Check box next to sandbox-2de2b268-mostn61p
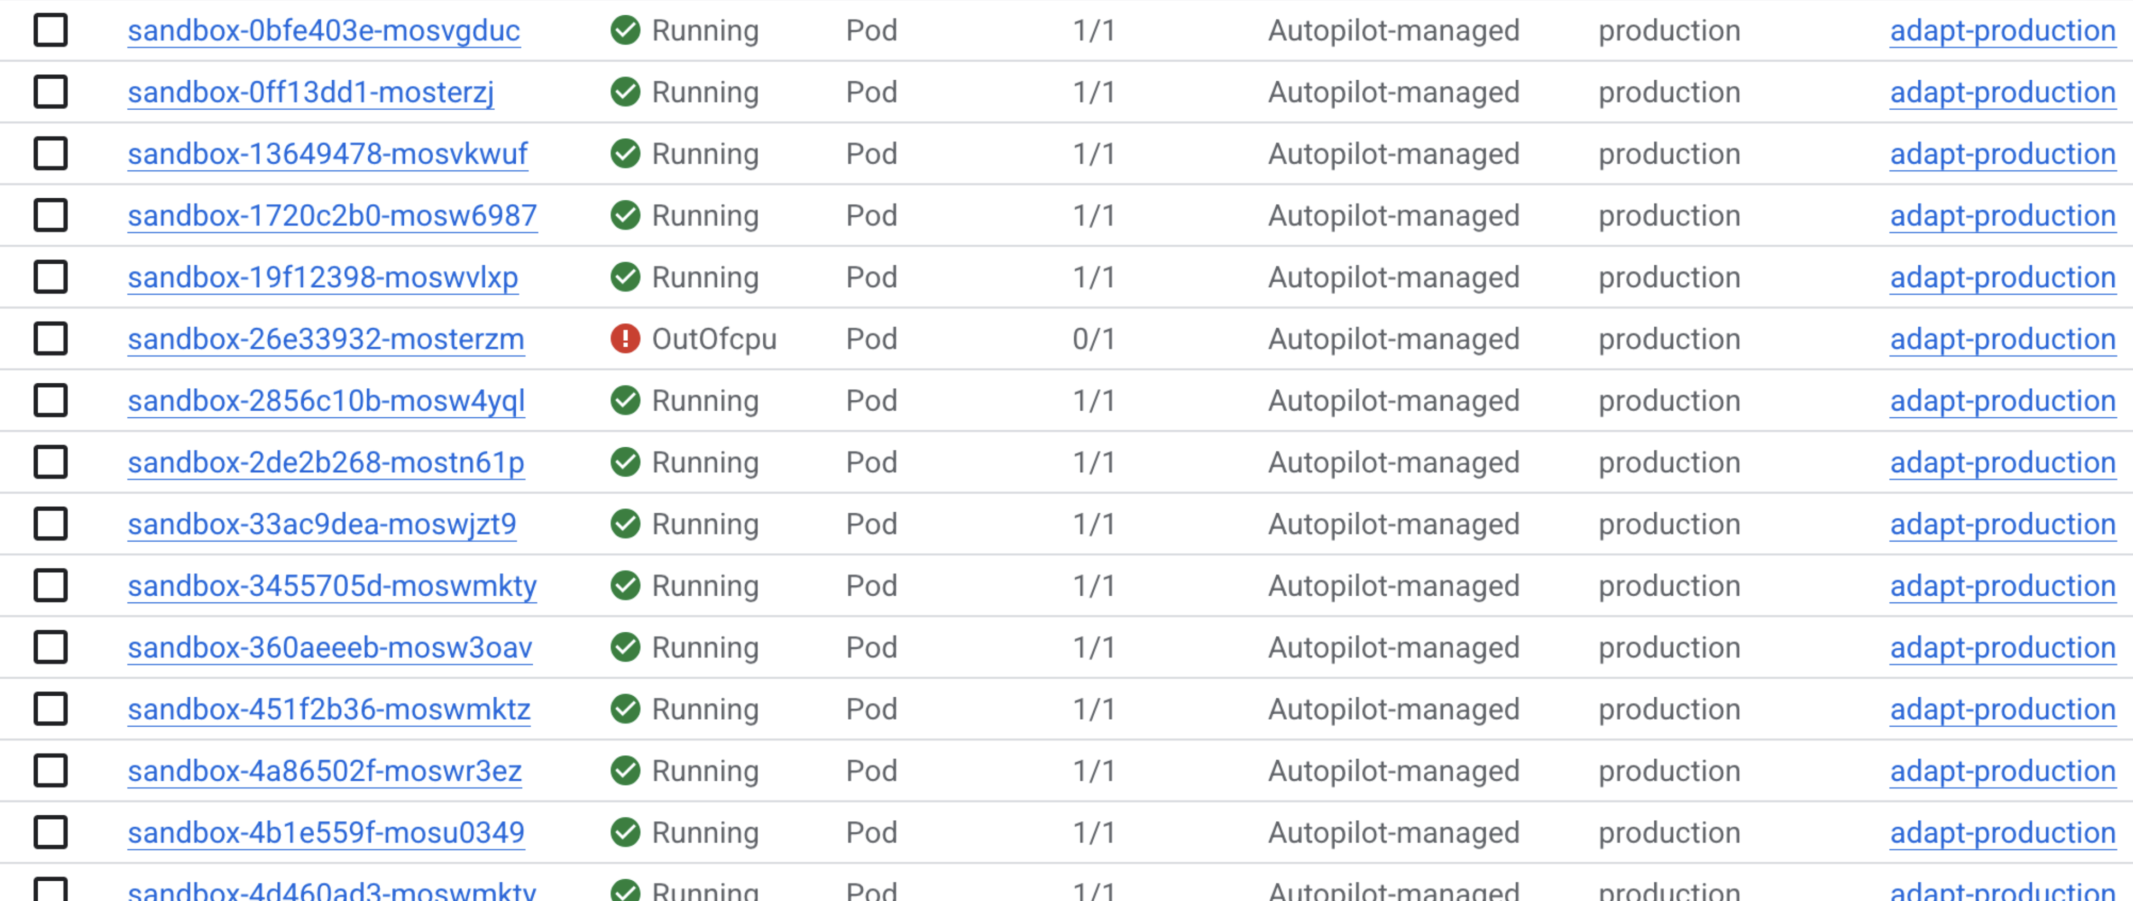 tap(50, 461)
